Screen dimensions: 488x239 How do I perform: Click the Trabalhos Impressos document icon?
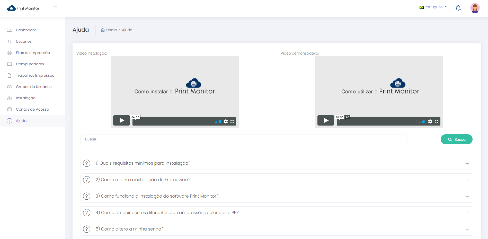pyautogui.click(x=10, y=75)
